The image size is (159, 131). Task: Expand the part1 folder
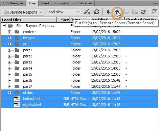[9, 50]
